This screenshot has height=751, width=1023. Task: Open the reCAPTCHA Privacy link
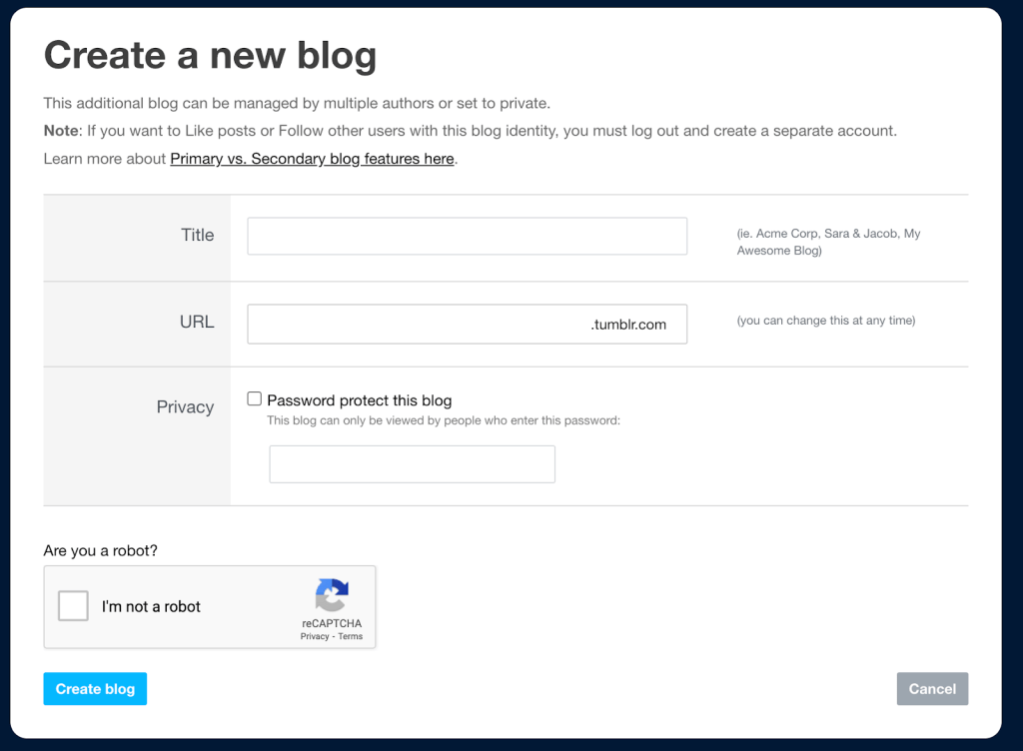(x=315, y=636)
